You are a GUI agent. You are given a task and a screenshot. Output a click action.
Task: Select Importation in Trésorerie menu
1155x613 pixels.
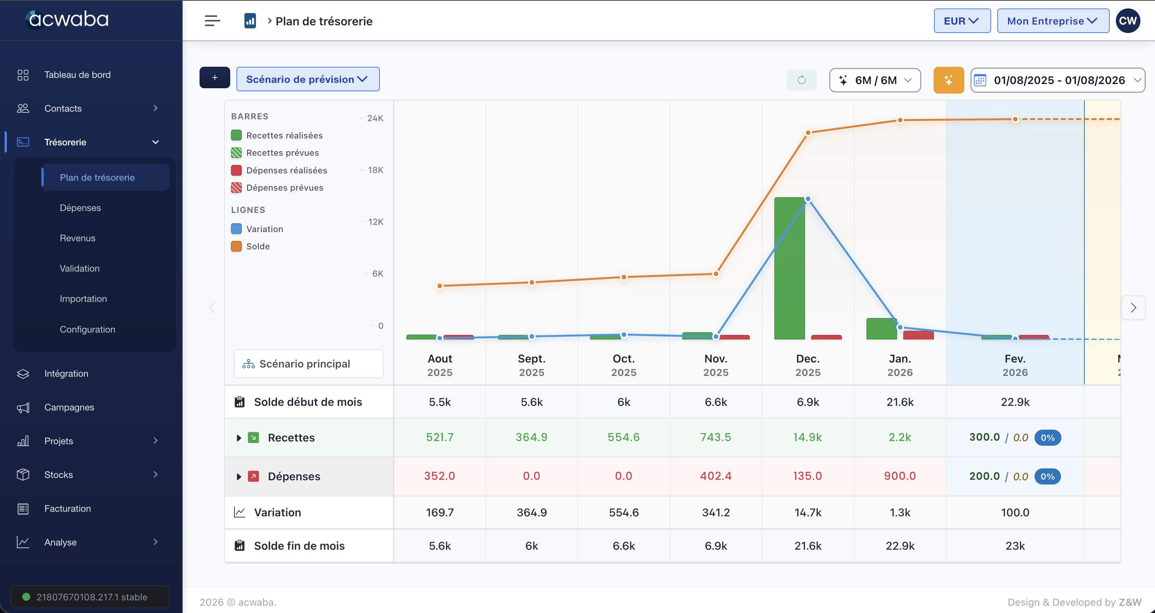(x=83, y=299)
